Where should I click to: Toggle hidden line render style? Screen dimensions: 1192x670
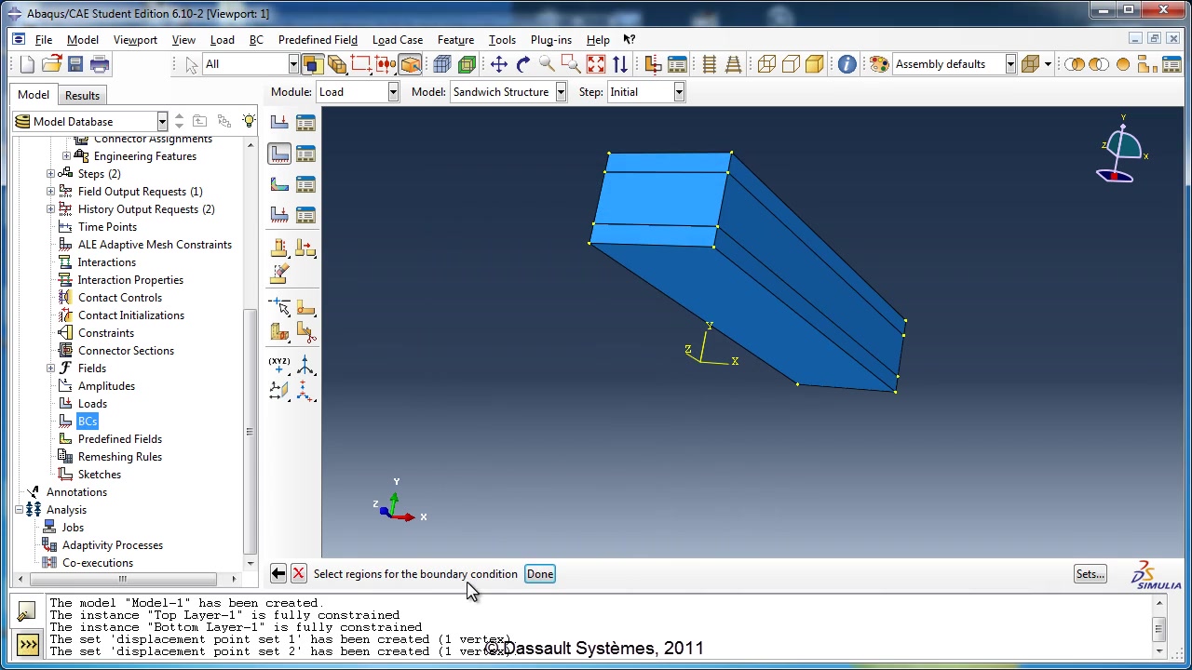point(791,64)
